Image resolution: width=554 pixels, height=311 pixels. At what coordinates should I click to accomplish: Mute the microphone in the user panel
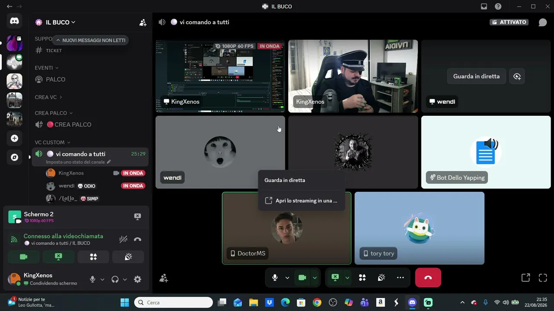pyautogui.click(x=92, y=279)
